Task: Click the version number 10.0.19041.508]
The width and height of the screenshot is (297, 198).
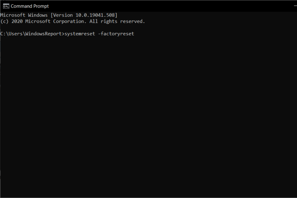Action: point(96,15)
